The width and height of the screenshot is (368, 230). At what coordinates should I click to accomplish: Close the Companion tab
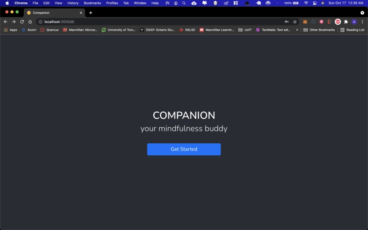pyautogui.click(x=81, y=13)
